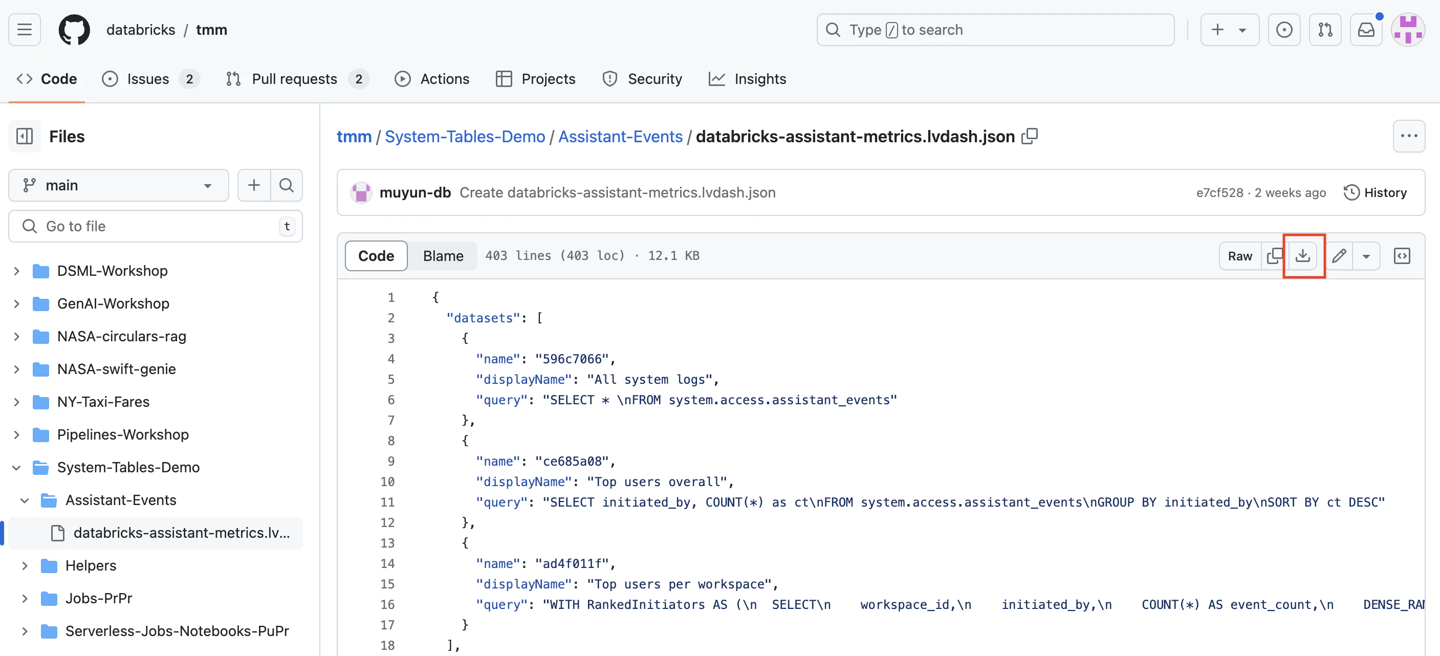The image size is (1440, 656).
Task: Copy the file path to clipboard
Action: [x=1030, y=136]
